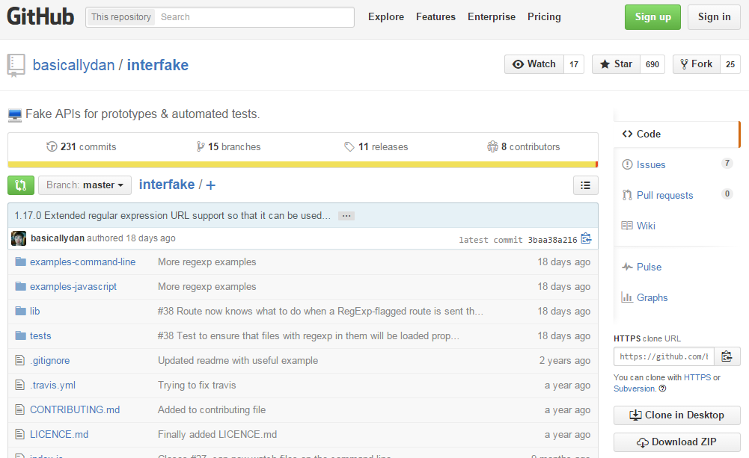Click the HTTPS clone URL field
Image resolution: width=749 pixels, height=458 pixels.
click(x=664, y=356)
